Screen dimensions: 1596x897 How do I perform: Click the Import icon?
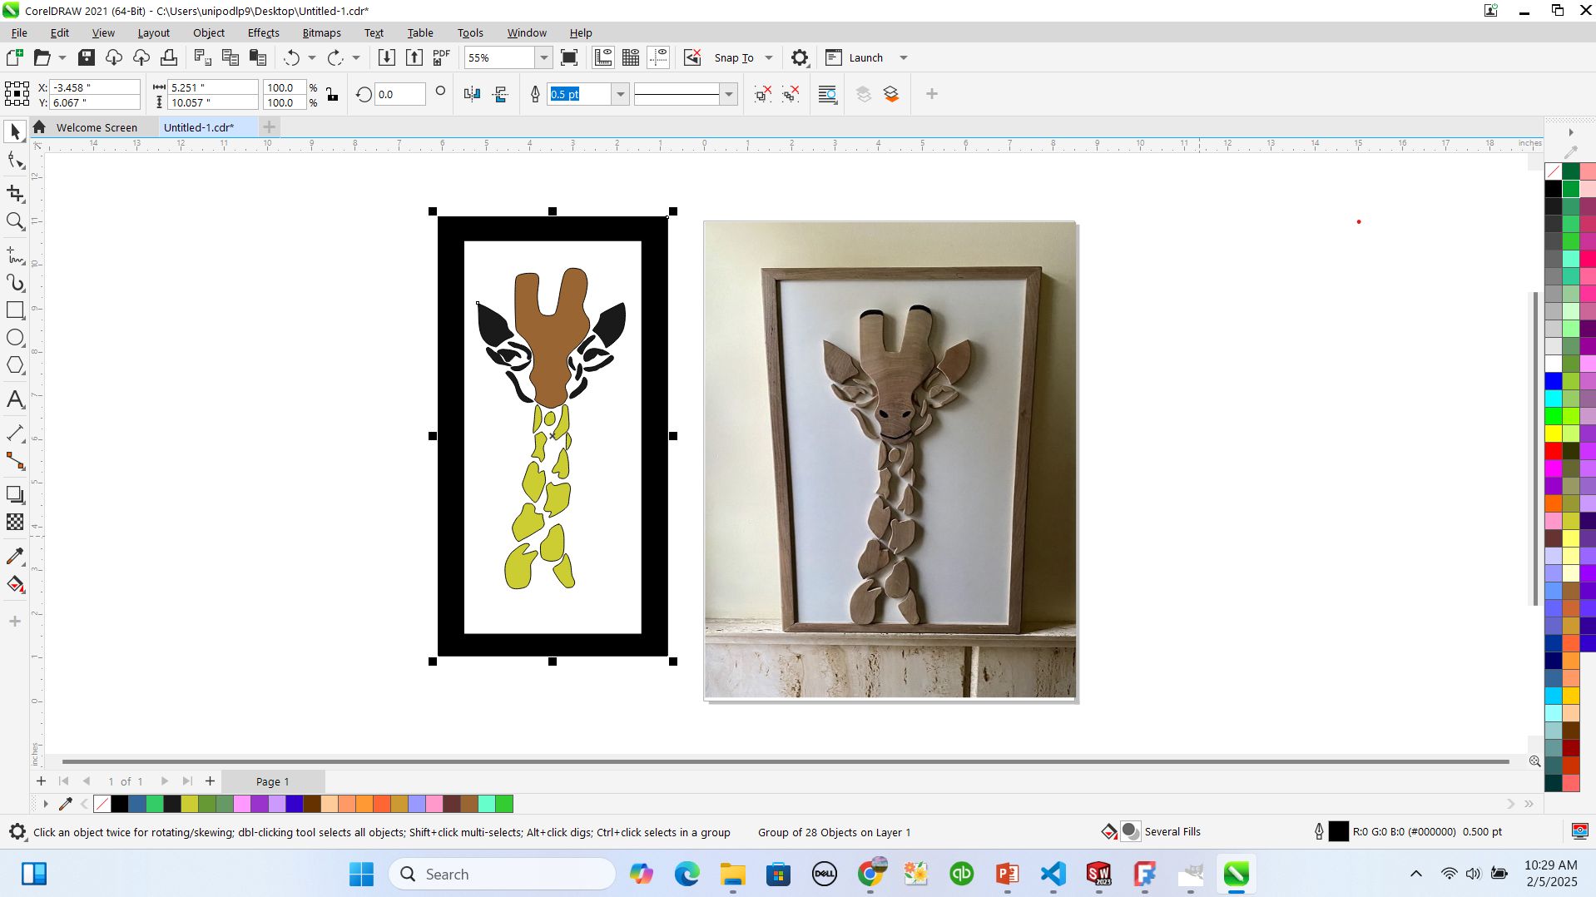pyautogui.click(x=386, y=57)
